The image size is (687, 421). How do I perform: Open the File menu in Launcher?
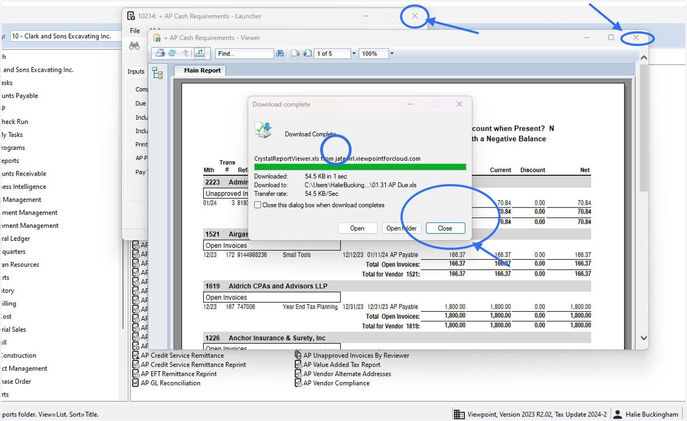click(x=135, y=31)
